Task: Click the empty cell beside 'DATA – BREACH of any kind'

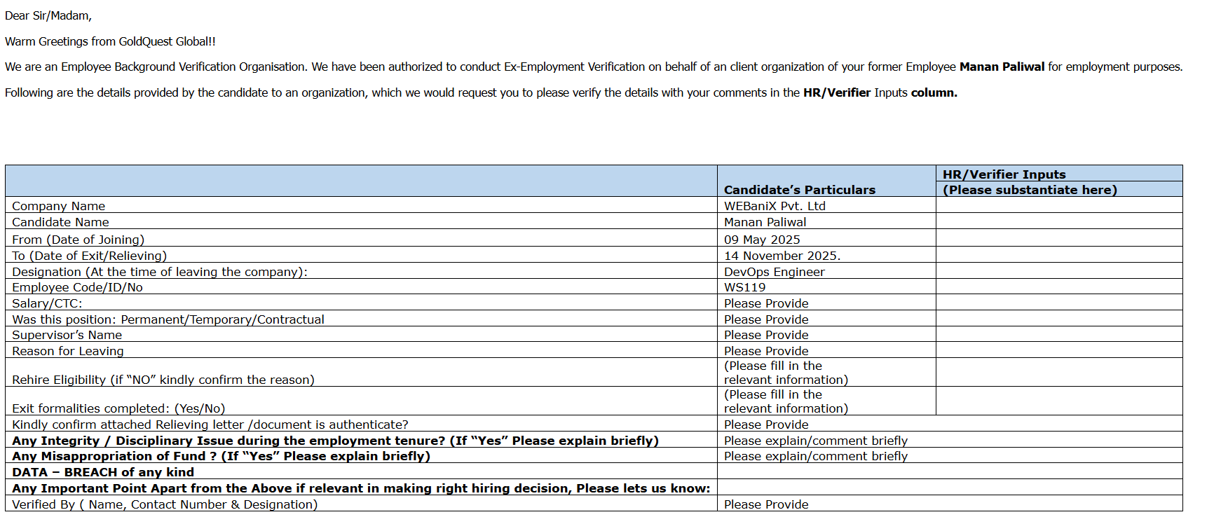Action: pyautogui.click(x=949, y=471)
